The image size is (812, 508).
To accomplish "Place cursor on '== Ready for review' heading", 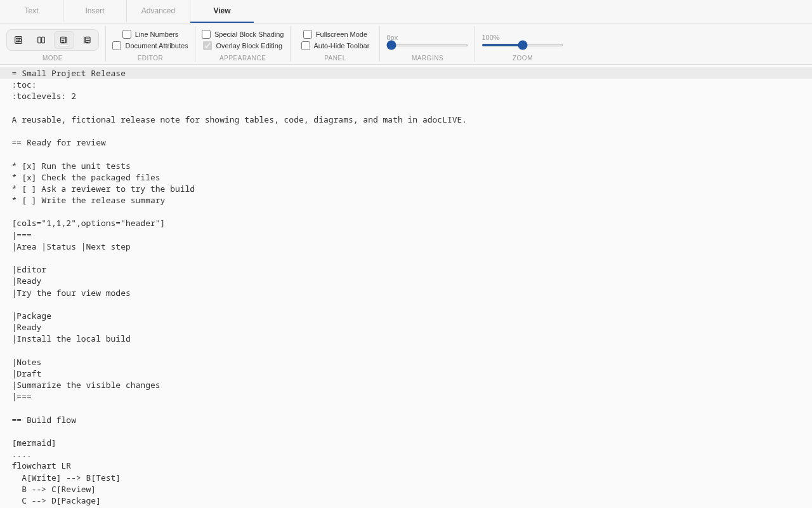I will click(59, 142).
